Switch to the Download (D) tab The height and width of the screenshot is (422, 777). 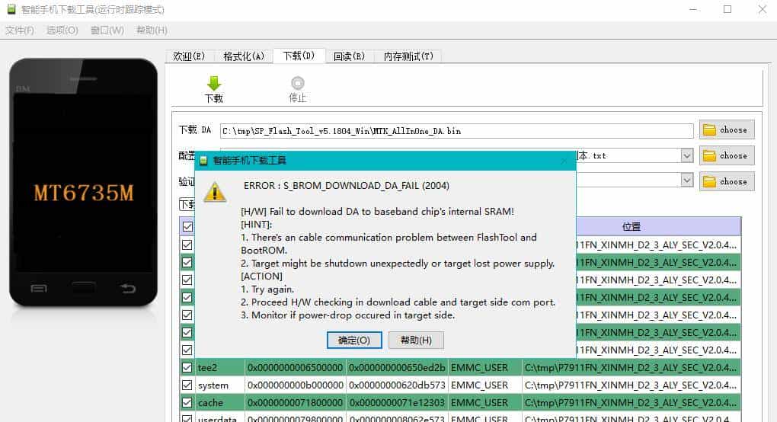[x=299, y=56]
